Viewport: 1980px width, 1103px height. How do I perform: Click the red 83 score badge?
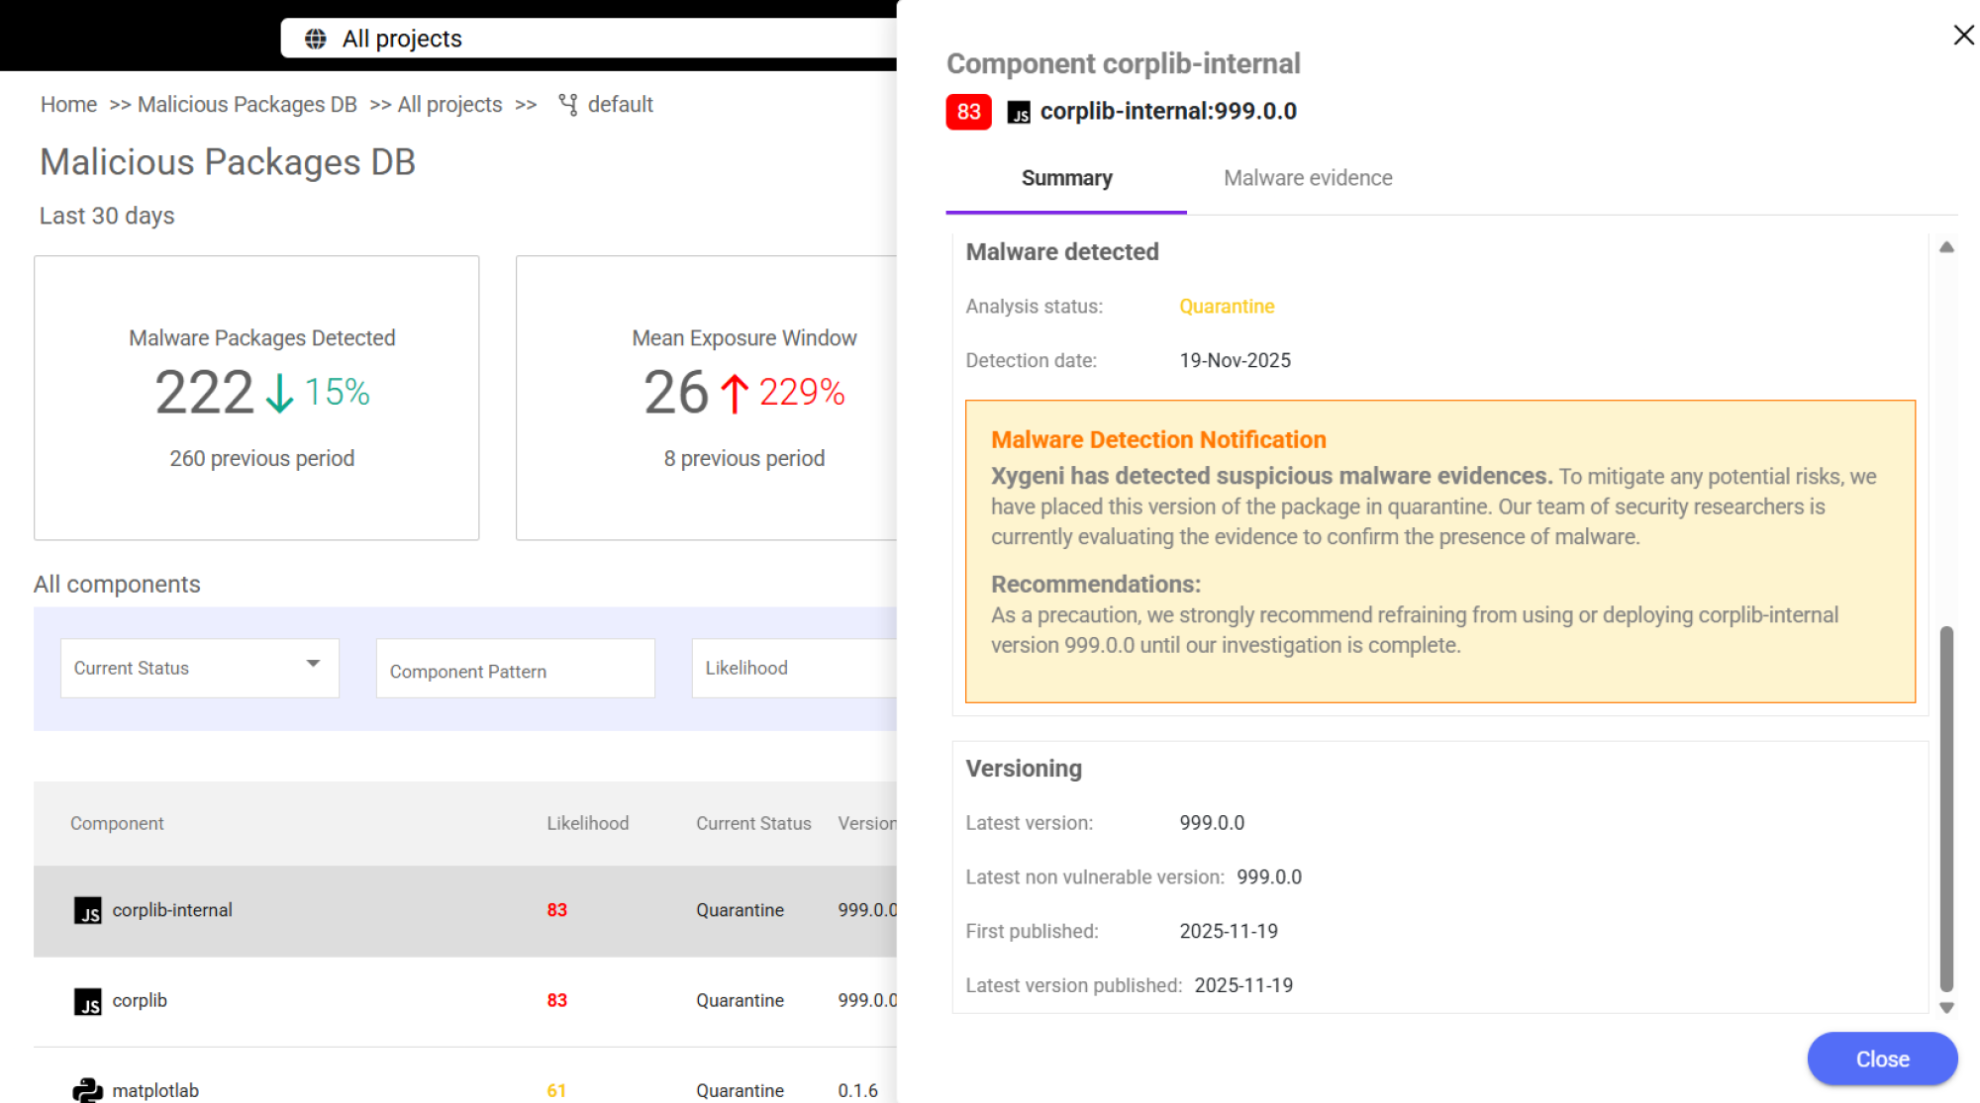968,112
